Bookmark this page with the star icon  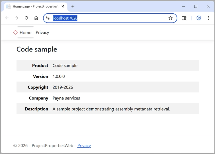pyautogui.click(x=170, y=18)
